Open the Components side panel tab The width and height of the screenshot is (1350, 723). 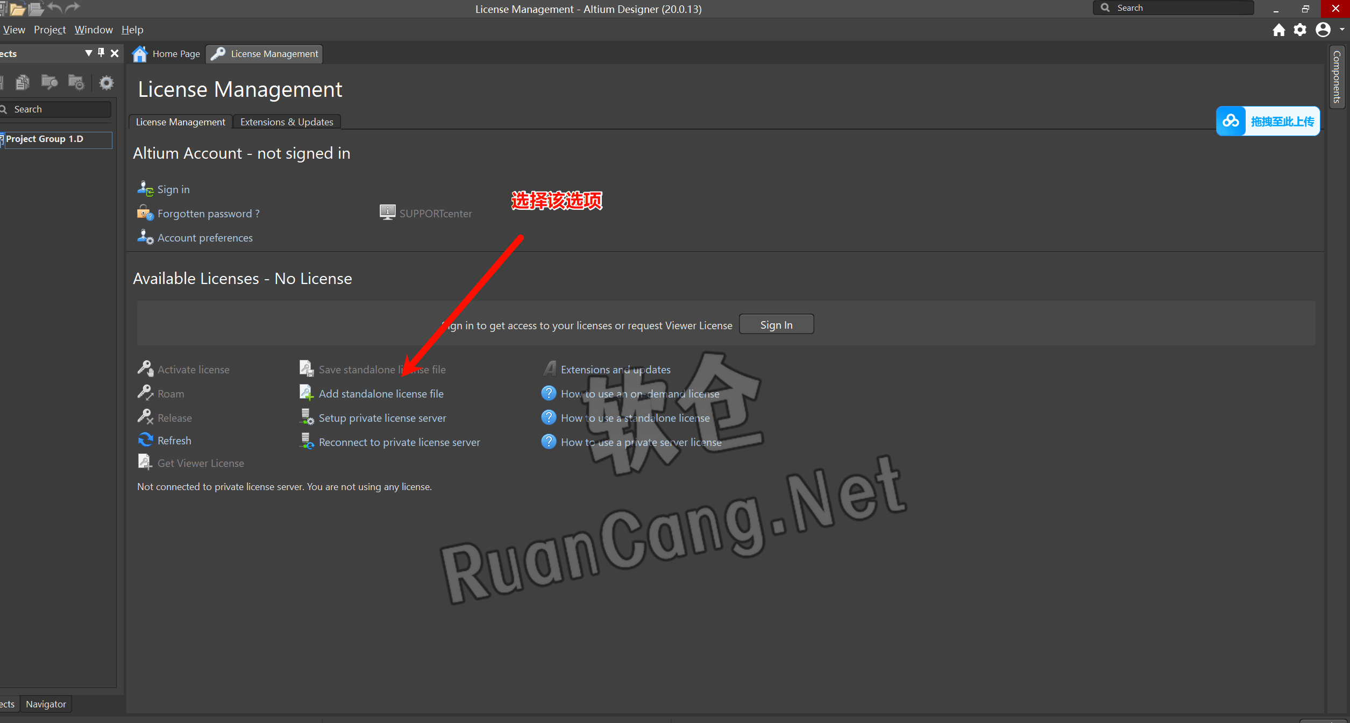tap(1337, 77)
